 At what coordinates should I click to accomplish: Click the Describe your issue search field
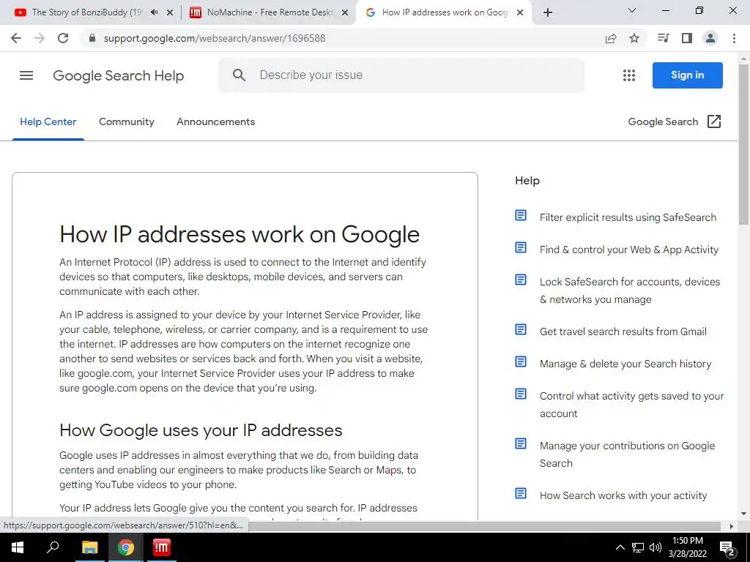pyautogui.click(x=402, y=75)
